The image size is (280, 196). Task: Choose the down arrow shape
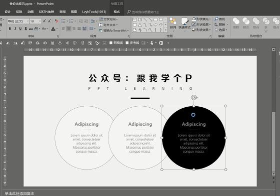coord(161,25)
